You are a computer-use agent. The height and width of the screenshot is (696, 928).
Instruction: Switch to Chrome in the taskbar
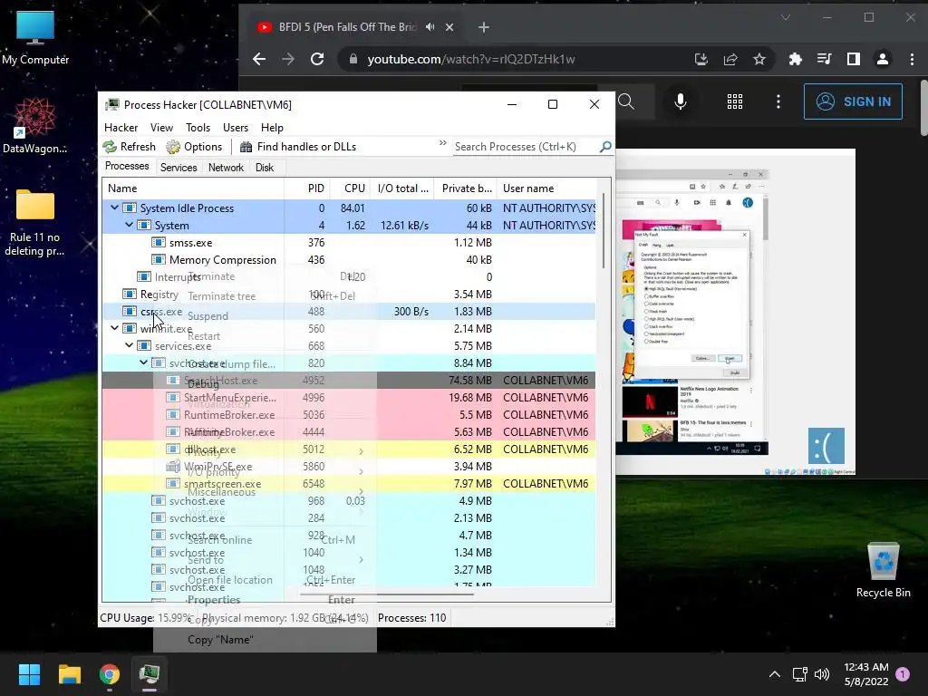coord(110,674)
